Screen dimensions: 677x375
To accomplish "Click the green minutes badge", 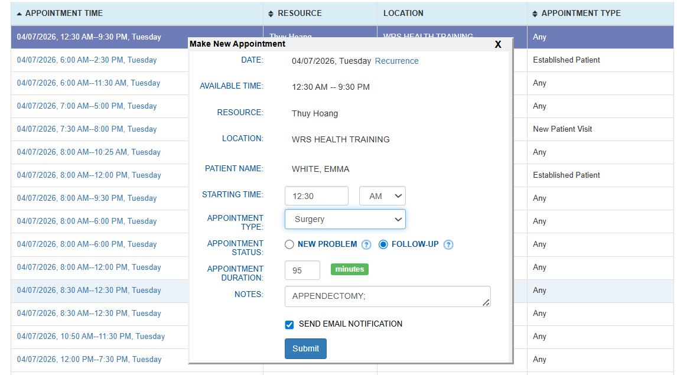I will click(350, 269).
